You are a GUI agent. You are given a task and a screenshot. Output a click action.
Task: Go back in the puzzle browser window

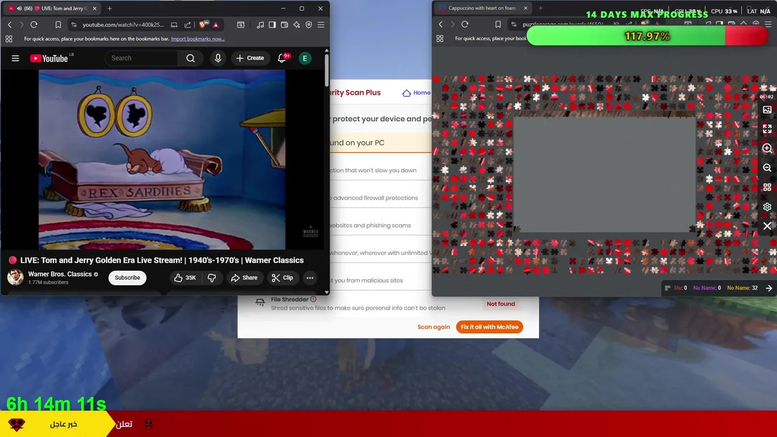[x=441, y=25]
